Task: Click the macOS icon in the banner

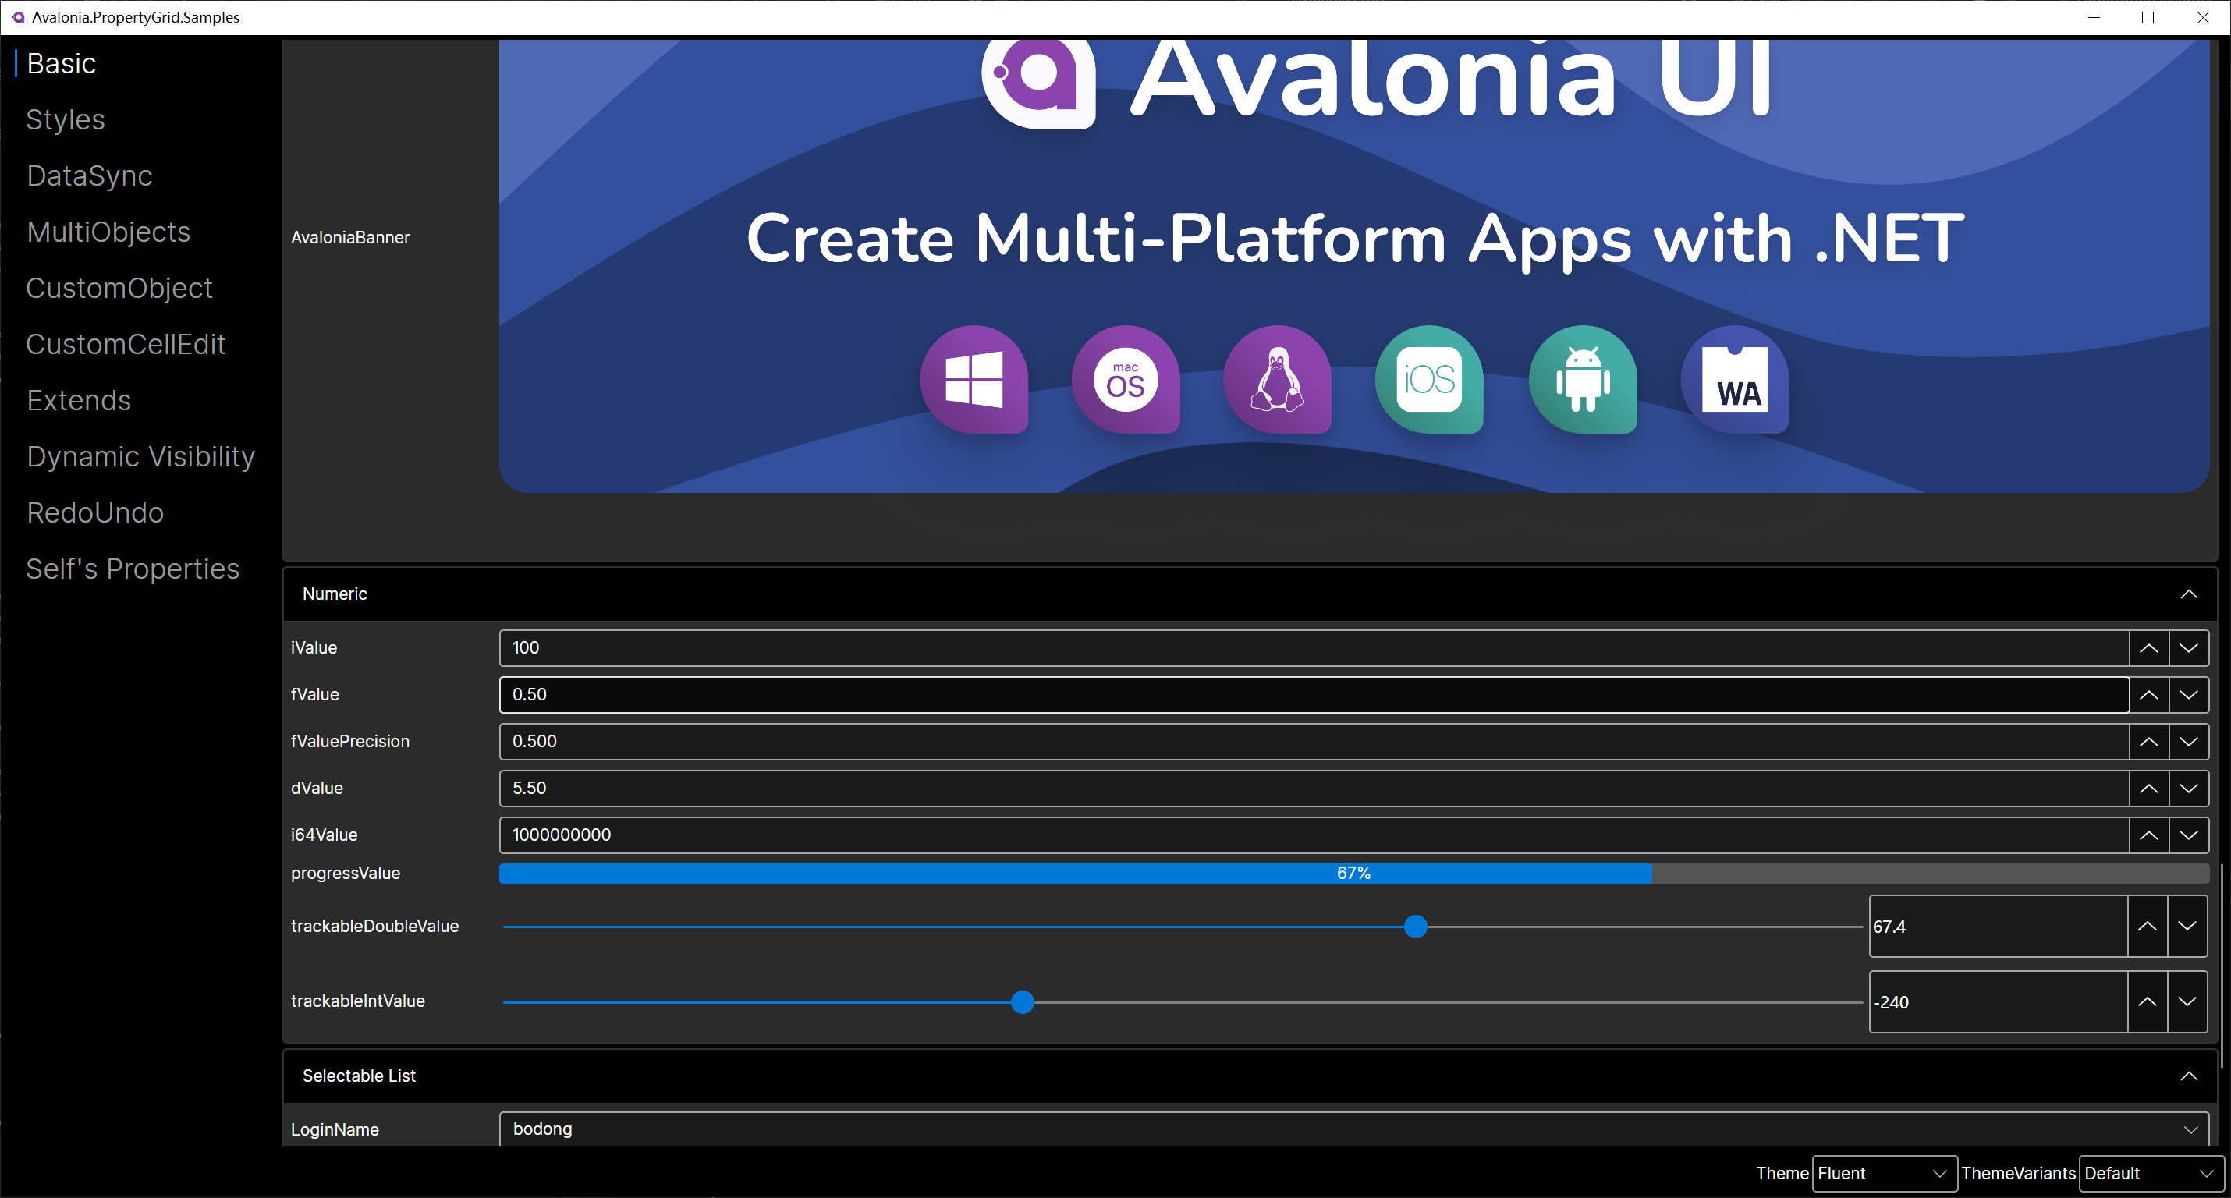Action: 1125,379
